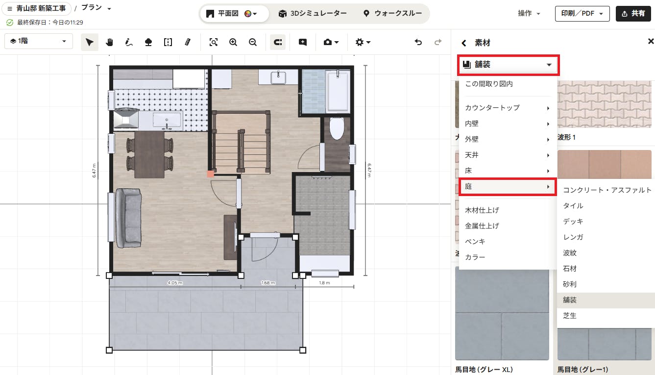Expand the 床 submenu

tap(508, 171)
